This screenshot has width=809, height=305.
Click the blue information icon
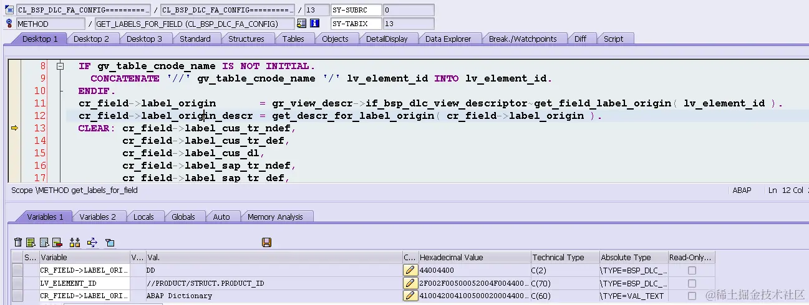tap(315, 24)
